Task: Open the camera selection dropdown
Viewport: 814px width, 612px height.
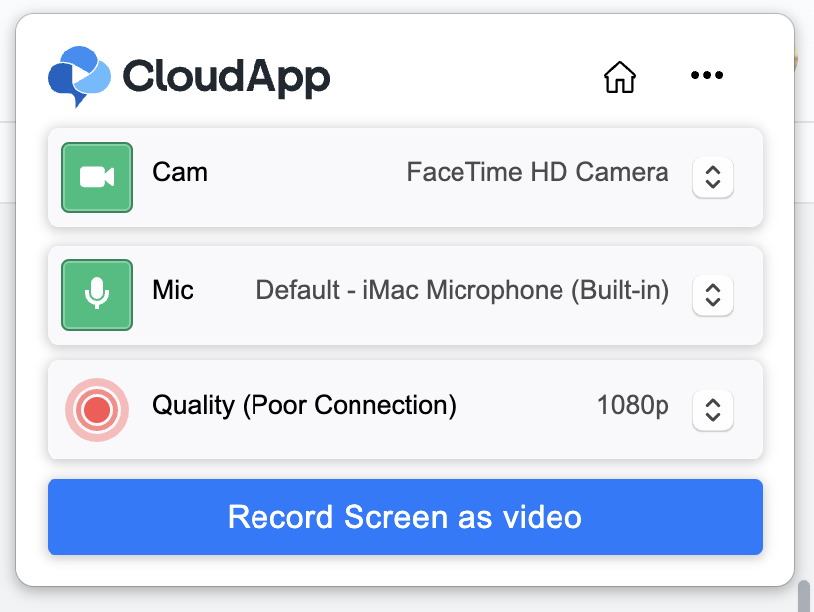Action: click(x=713, y=177)
